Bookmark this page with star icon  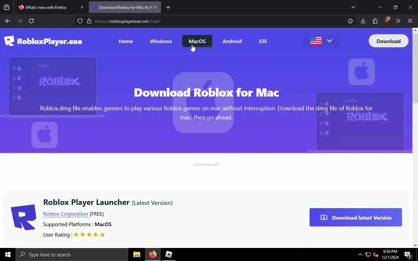[x=350, y=21]
